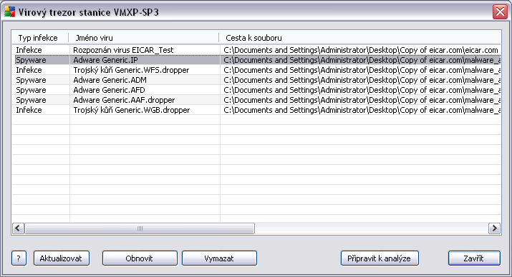Sort by Cesta k souboru column header
This screenshot has height=277, width=512.
(360, 38)
